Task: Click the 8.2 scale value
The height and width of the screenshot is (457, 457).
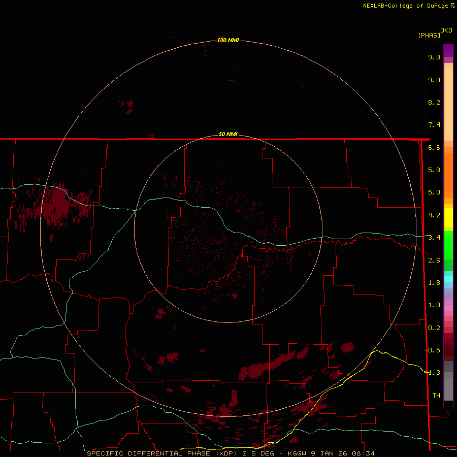Action: [x=434, y=102]
